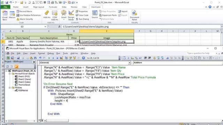Collapse VBAProject (Point_Of_Sale) tree node
The width and height of the screenshot is (223, 125).
pos(6,71)
